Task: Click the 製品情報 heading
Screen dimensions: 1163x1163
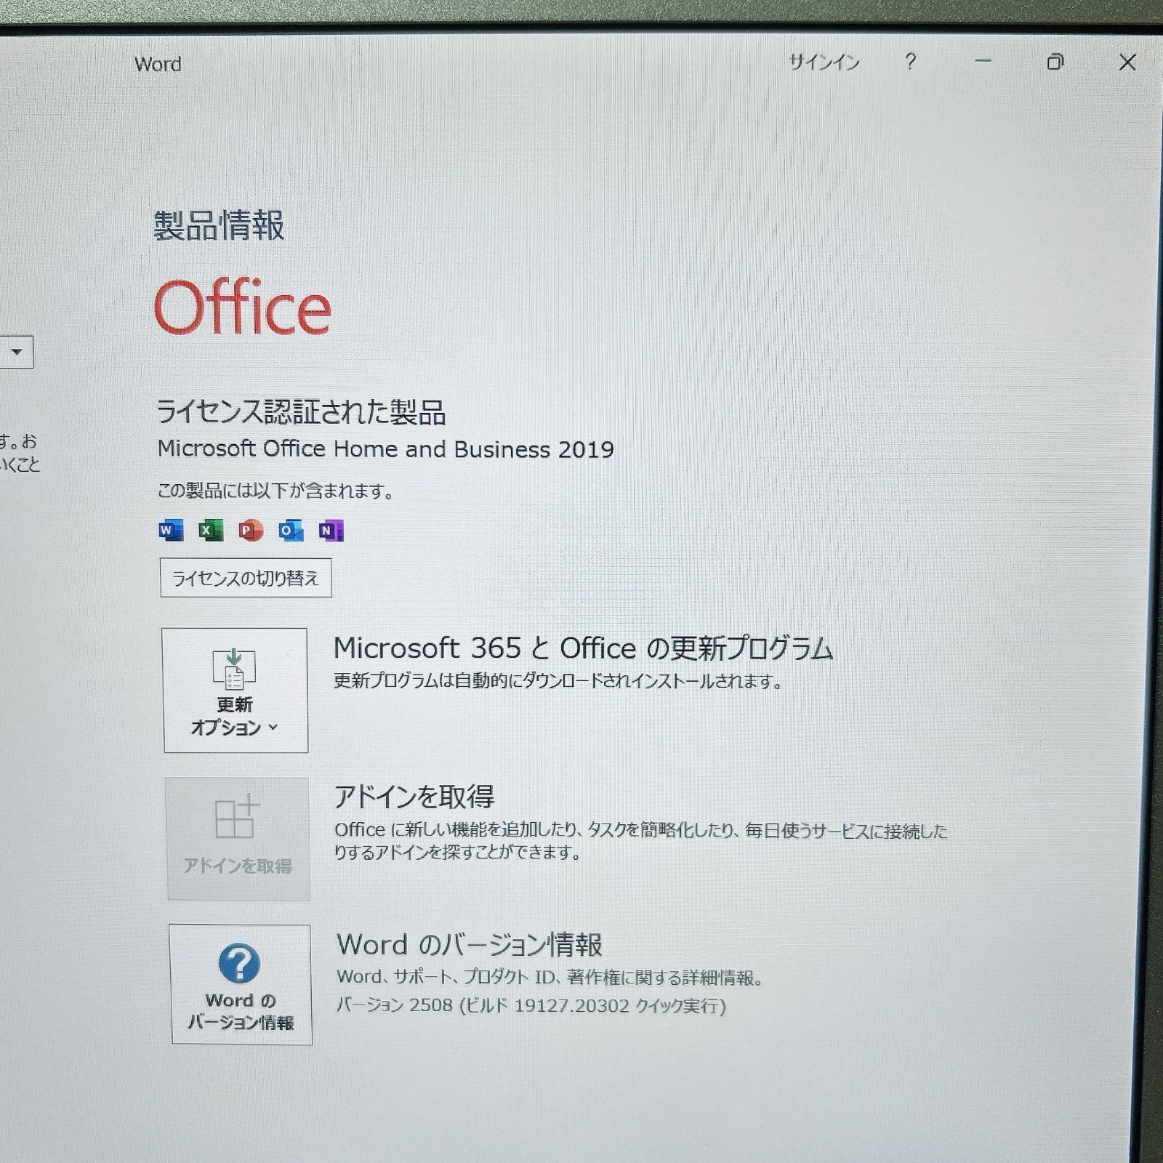Action: pyautogui.click(x=219, y=225)
